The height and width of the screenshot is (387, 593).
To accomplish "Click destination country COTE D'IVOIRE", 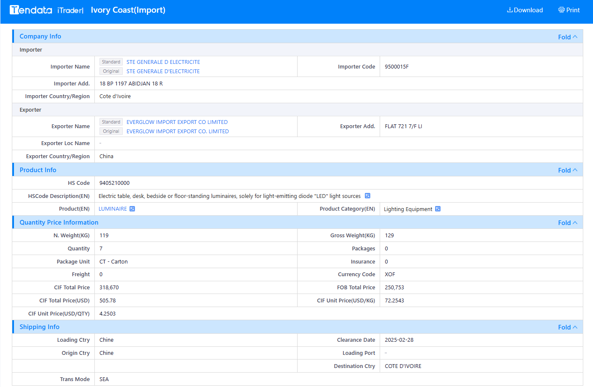I will [403, 366].
